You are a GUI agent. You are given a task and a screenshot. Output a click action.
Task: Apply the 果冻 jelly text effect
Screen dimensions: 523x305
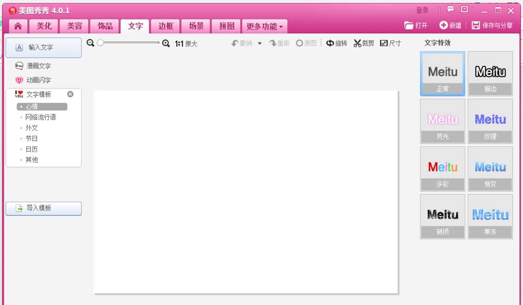coord(491,217)
